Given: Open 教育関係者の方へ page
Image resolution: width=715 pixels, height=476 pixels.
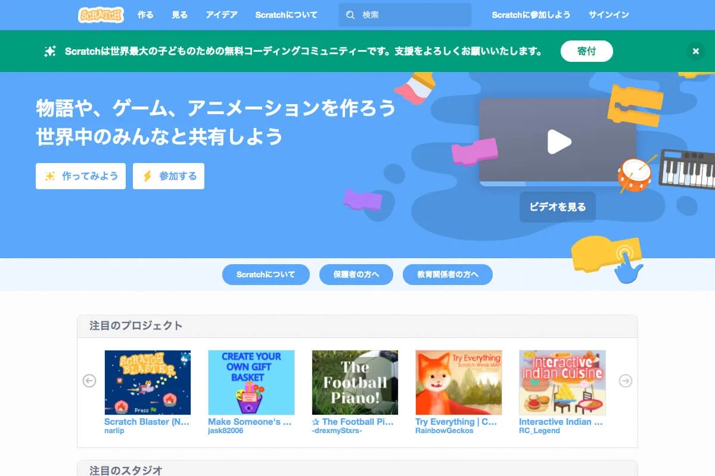Looking at the screenshot, I should tap(447, 275).
